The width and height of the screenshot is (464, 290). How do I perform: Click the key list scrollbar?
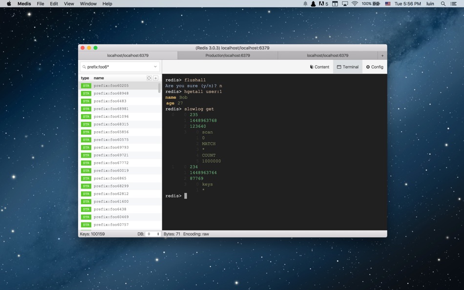pyautogui.click(x=159, y=88)
